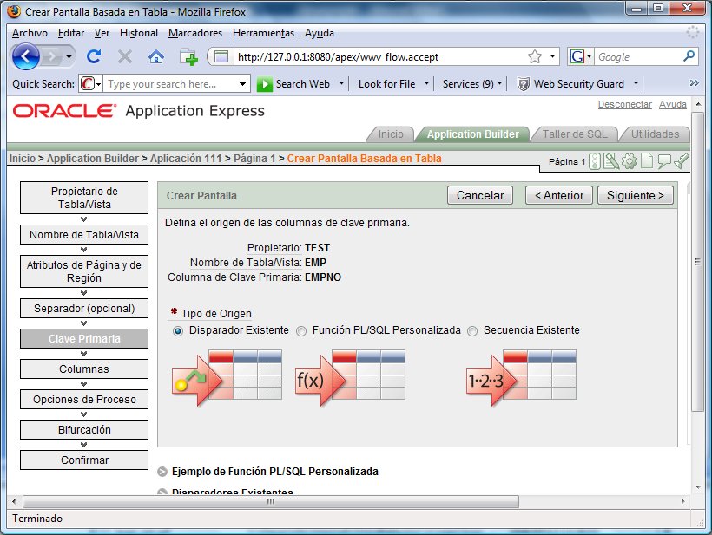The height and width of the screenshot is (535, 712).
Task: Click the Firefox Back arrow button
Action: tap(26, 57)
